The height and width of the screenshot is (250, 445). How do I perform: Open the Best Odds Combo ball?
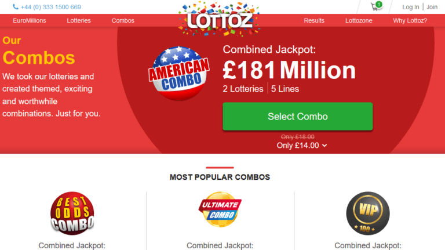tap(72, 213)
